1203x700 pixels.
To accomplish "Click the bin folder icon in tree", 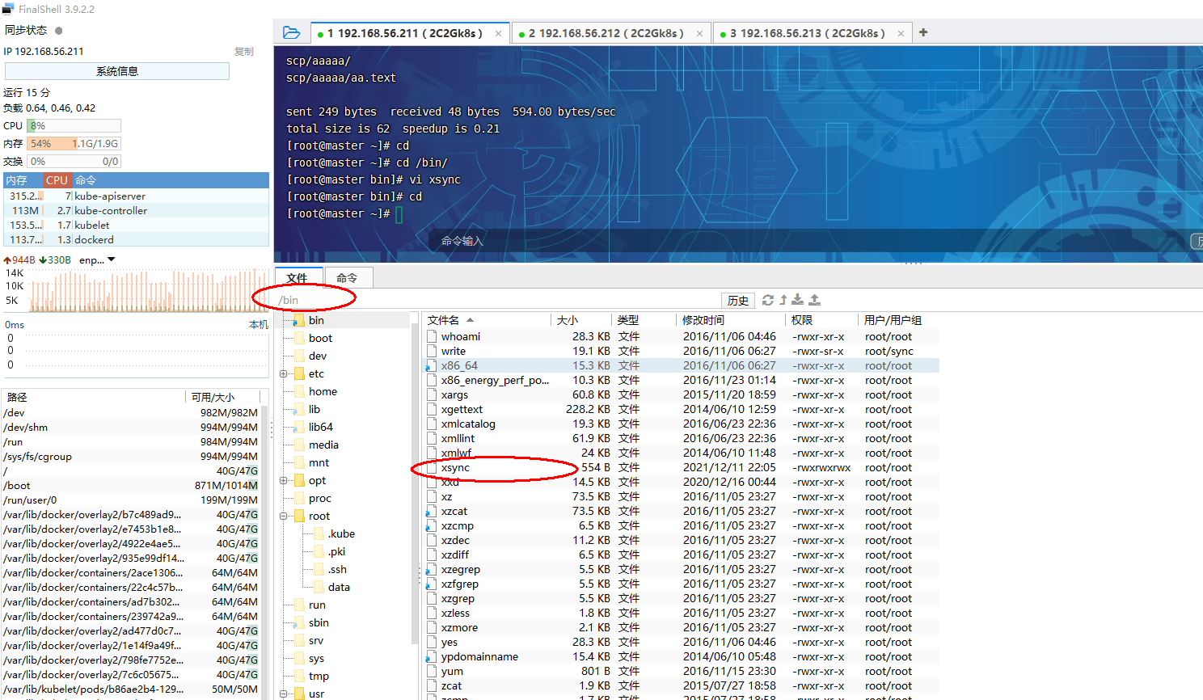I will 298,320.
